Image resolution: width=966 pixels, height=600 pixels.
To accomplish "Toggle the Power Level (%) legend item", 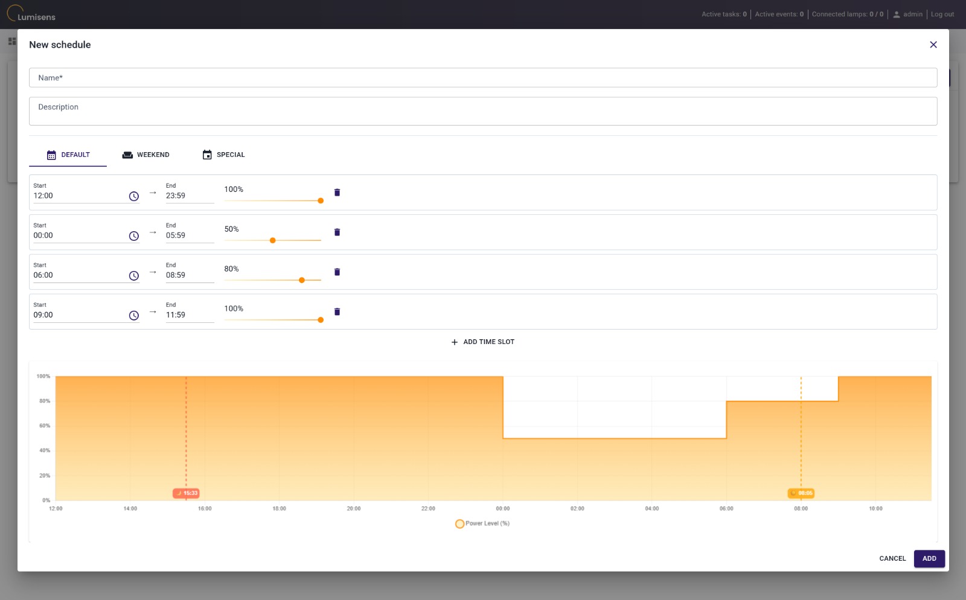I will click(482, 524).
